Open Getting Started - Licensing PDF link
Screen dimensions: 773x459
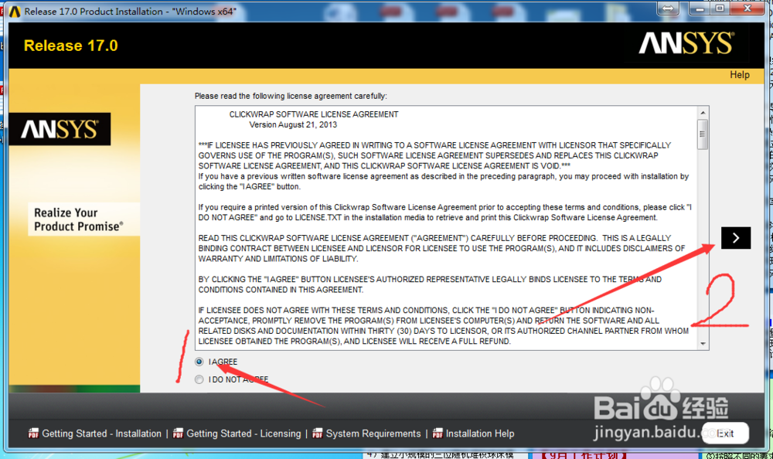tap(243, 433)
